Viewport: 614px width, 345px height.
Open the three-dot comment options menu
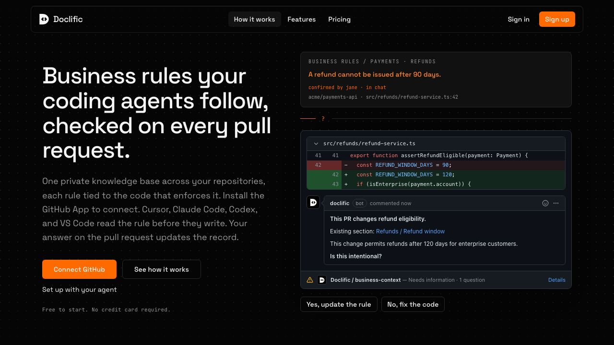point(556,203)
